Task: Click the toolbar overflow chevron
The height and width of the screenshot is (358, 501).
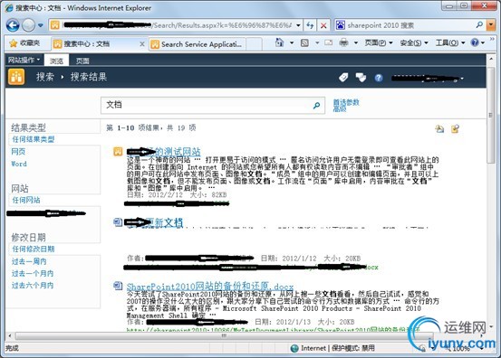Action: tap(492, 39)
